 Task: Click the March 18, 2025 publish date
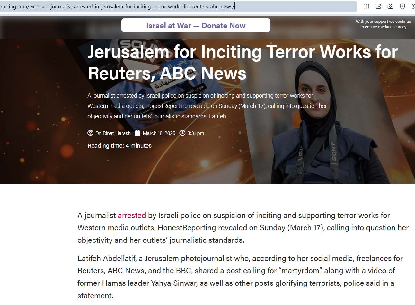click(159, 133)
